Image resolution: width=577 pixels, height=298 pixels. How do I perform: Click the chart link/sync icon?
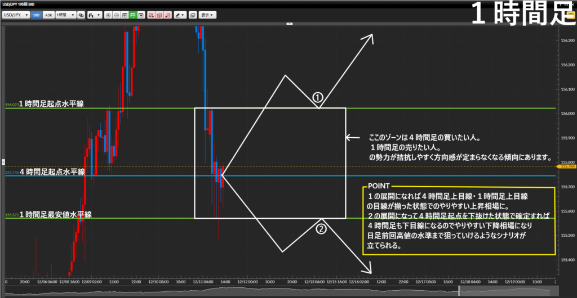point(81,15)
